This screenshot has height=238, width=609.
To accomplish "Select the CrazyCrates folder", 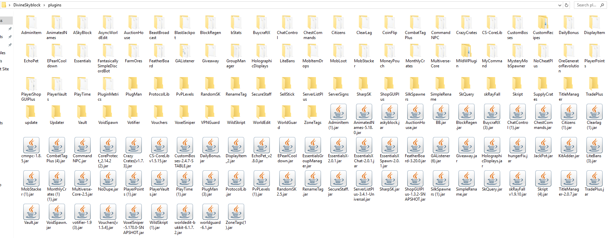I will pyautogui.click(x=467, y=25).
